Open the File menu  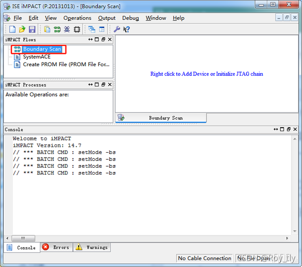point(18,18)
